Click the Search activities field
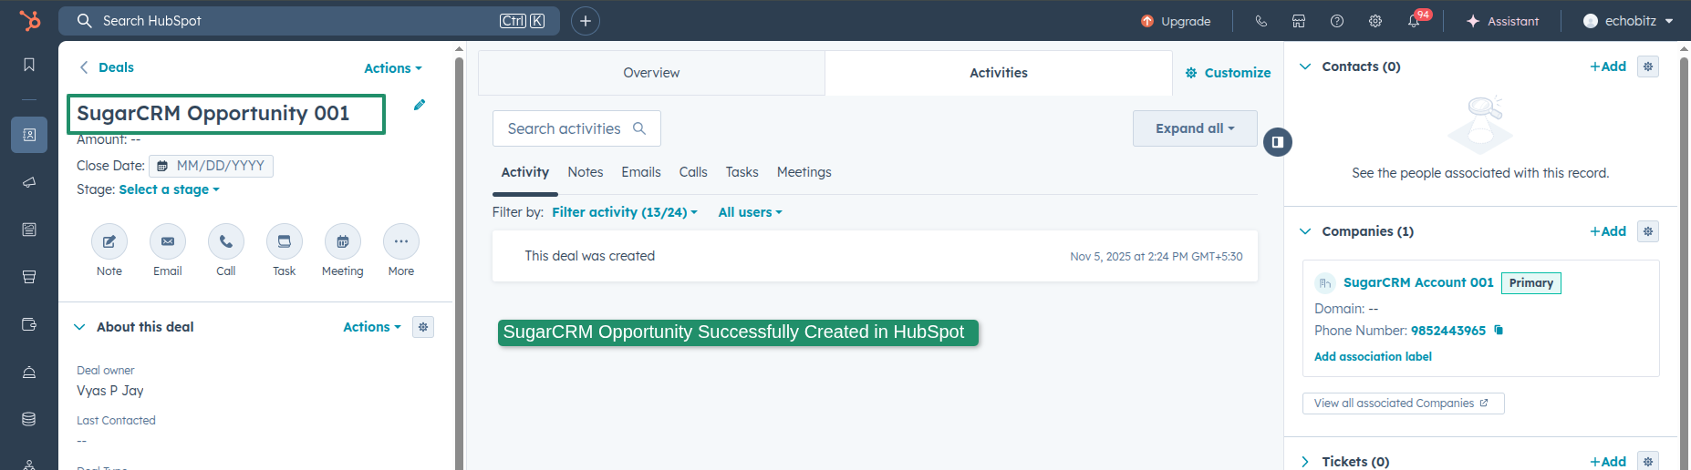1691x470 pixels. click(x=576, y=128)
